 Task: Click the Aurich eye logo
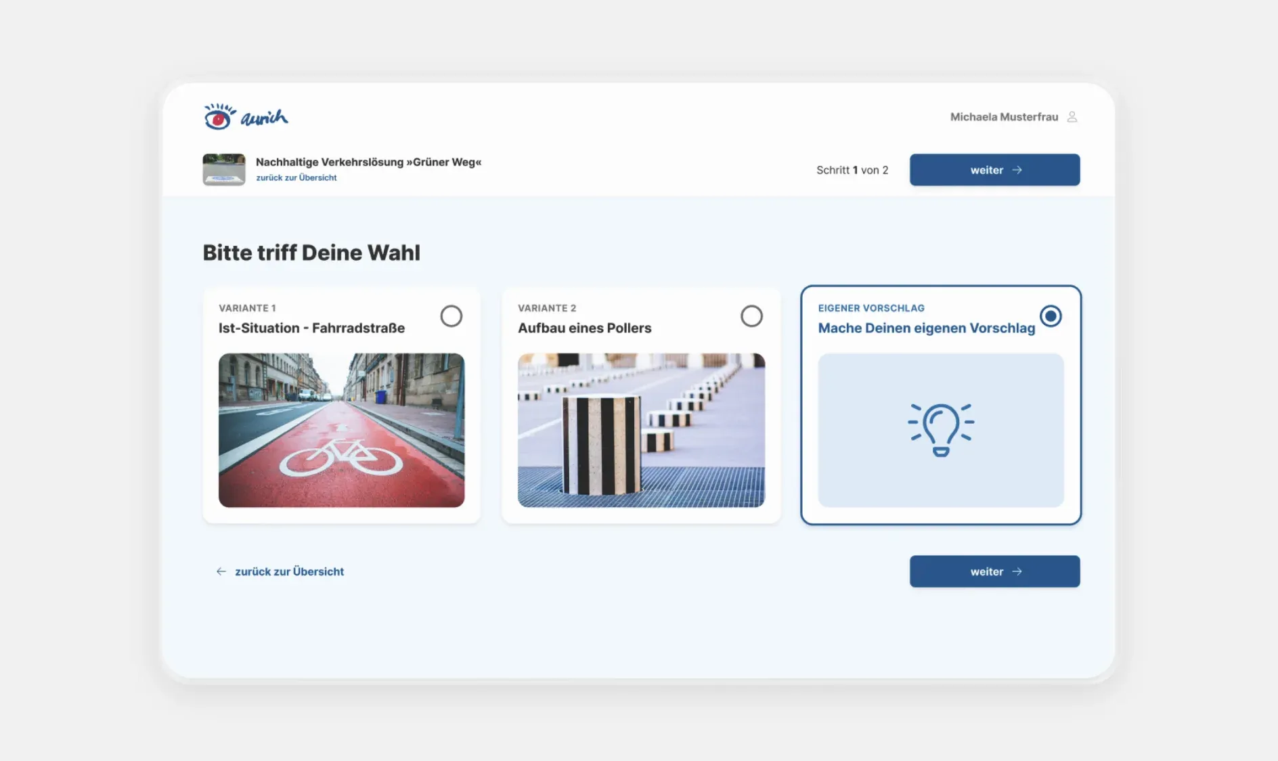pos(246,116)
